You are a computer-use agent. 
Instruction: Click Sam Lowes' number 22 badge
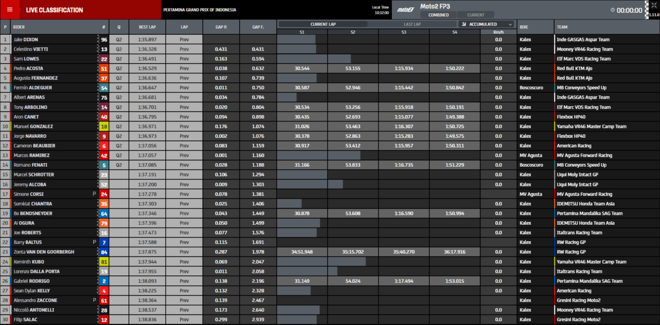pyautogui.click(x=104, y=59)
